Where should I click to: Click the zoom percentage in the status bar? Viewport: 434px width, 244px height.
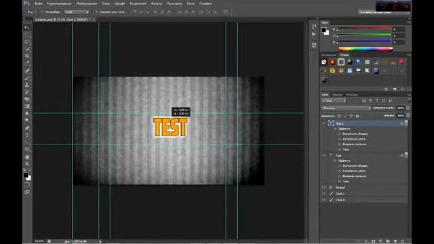tap(39, 241)
